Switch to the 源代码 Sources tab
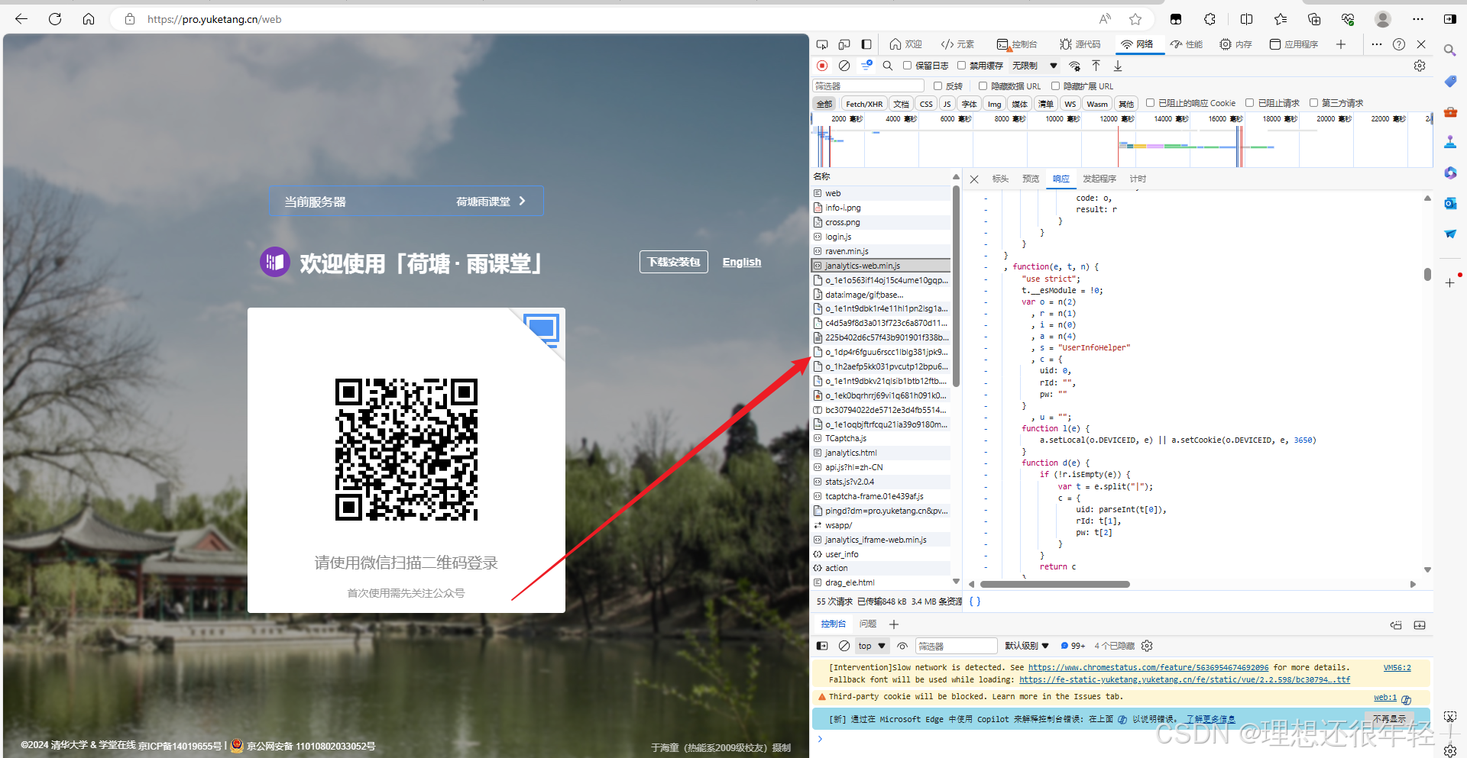The width and height of the screenshot is (1467, 758). (x=1080, y=44)
